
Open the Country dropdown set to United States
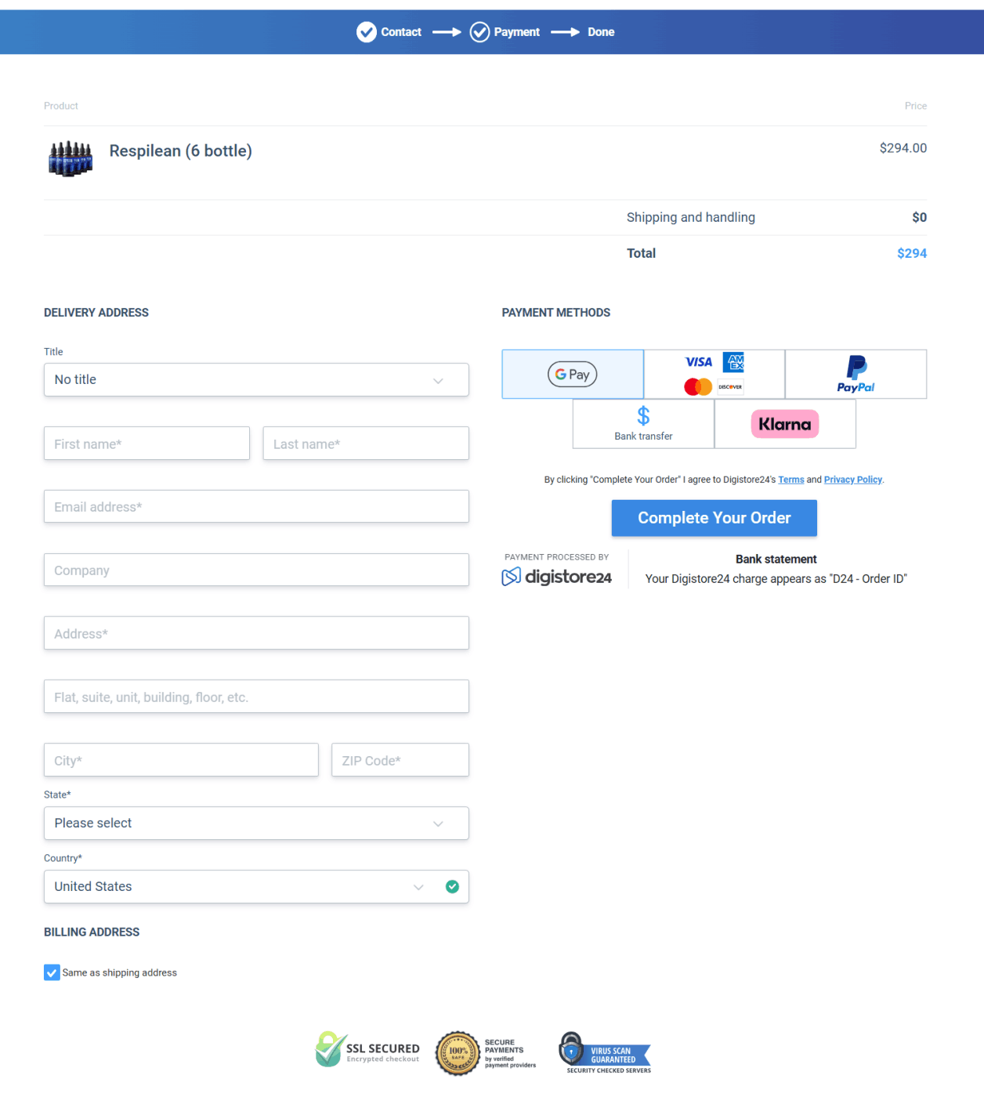[256, 886]
